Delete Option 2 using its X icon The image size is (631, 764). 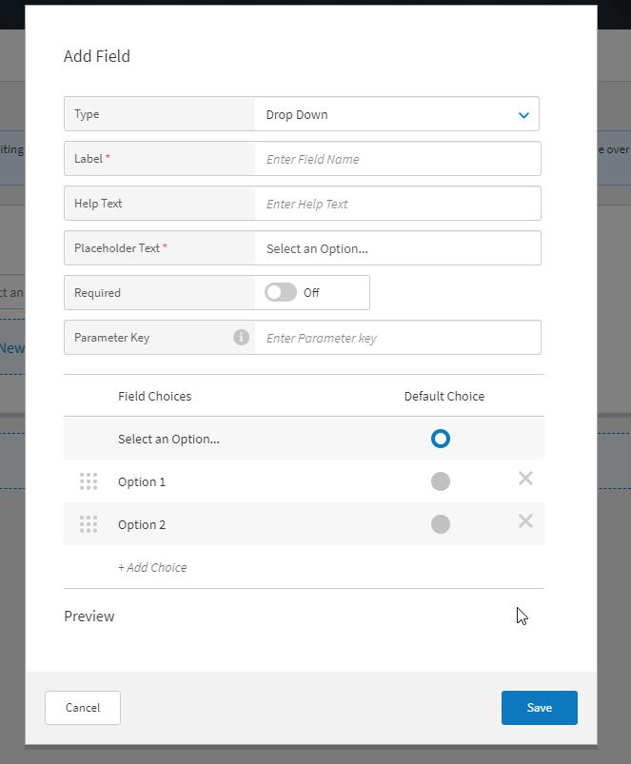pos(525,521)
